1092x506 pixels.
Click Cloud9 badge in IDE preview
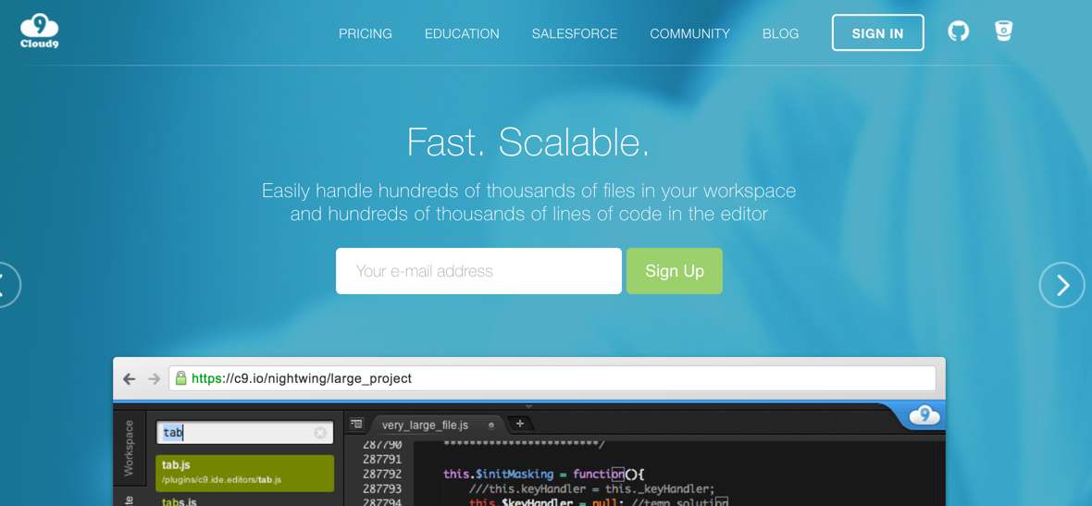point(924,416)
